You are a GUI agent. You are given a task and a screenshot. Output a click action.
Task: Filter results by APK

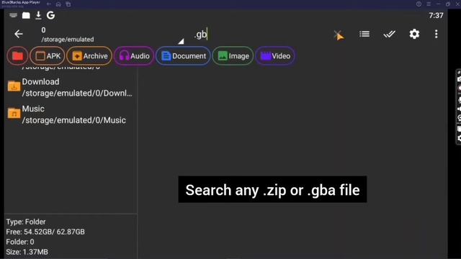(x=48, y=56)
